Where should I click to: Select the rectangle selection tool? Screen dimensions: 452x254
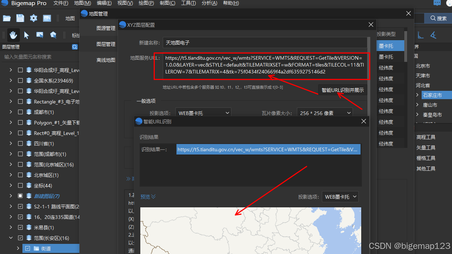coord(40,35)
